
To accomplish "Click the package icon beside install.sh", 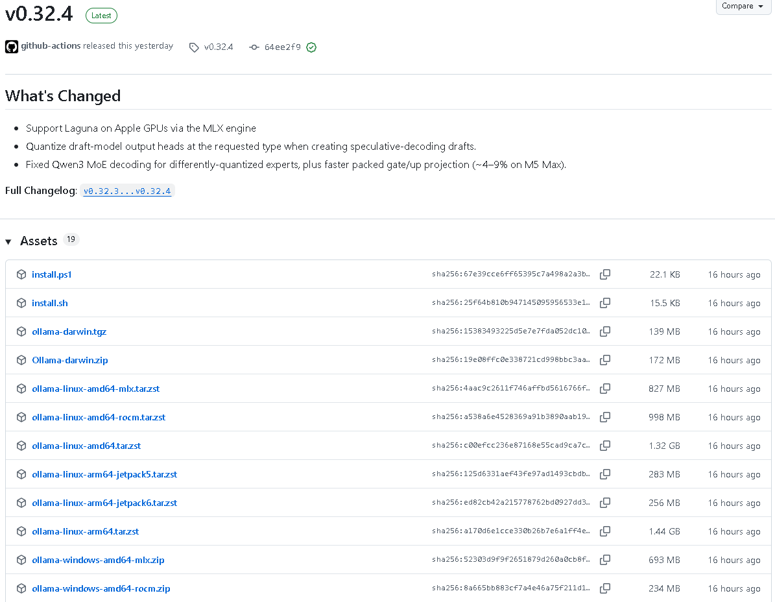I will pos(21,303).
